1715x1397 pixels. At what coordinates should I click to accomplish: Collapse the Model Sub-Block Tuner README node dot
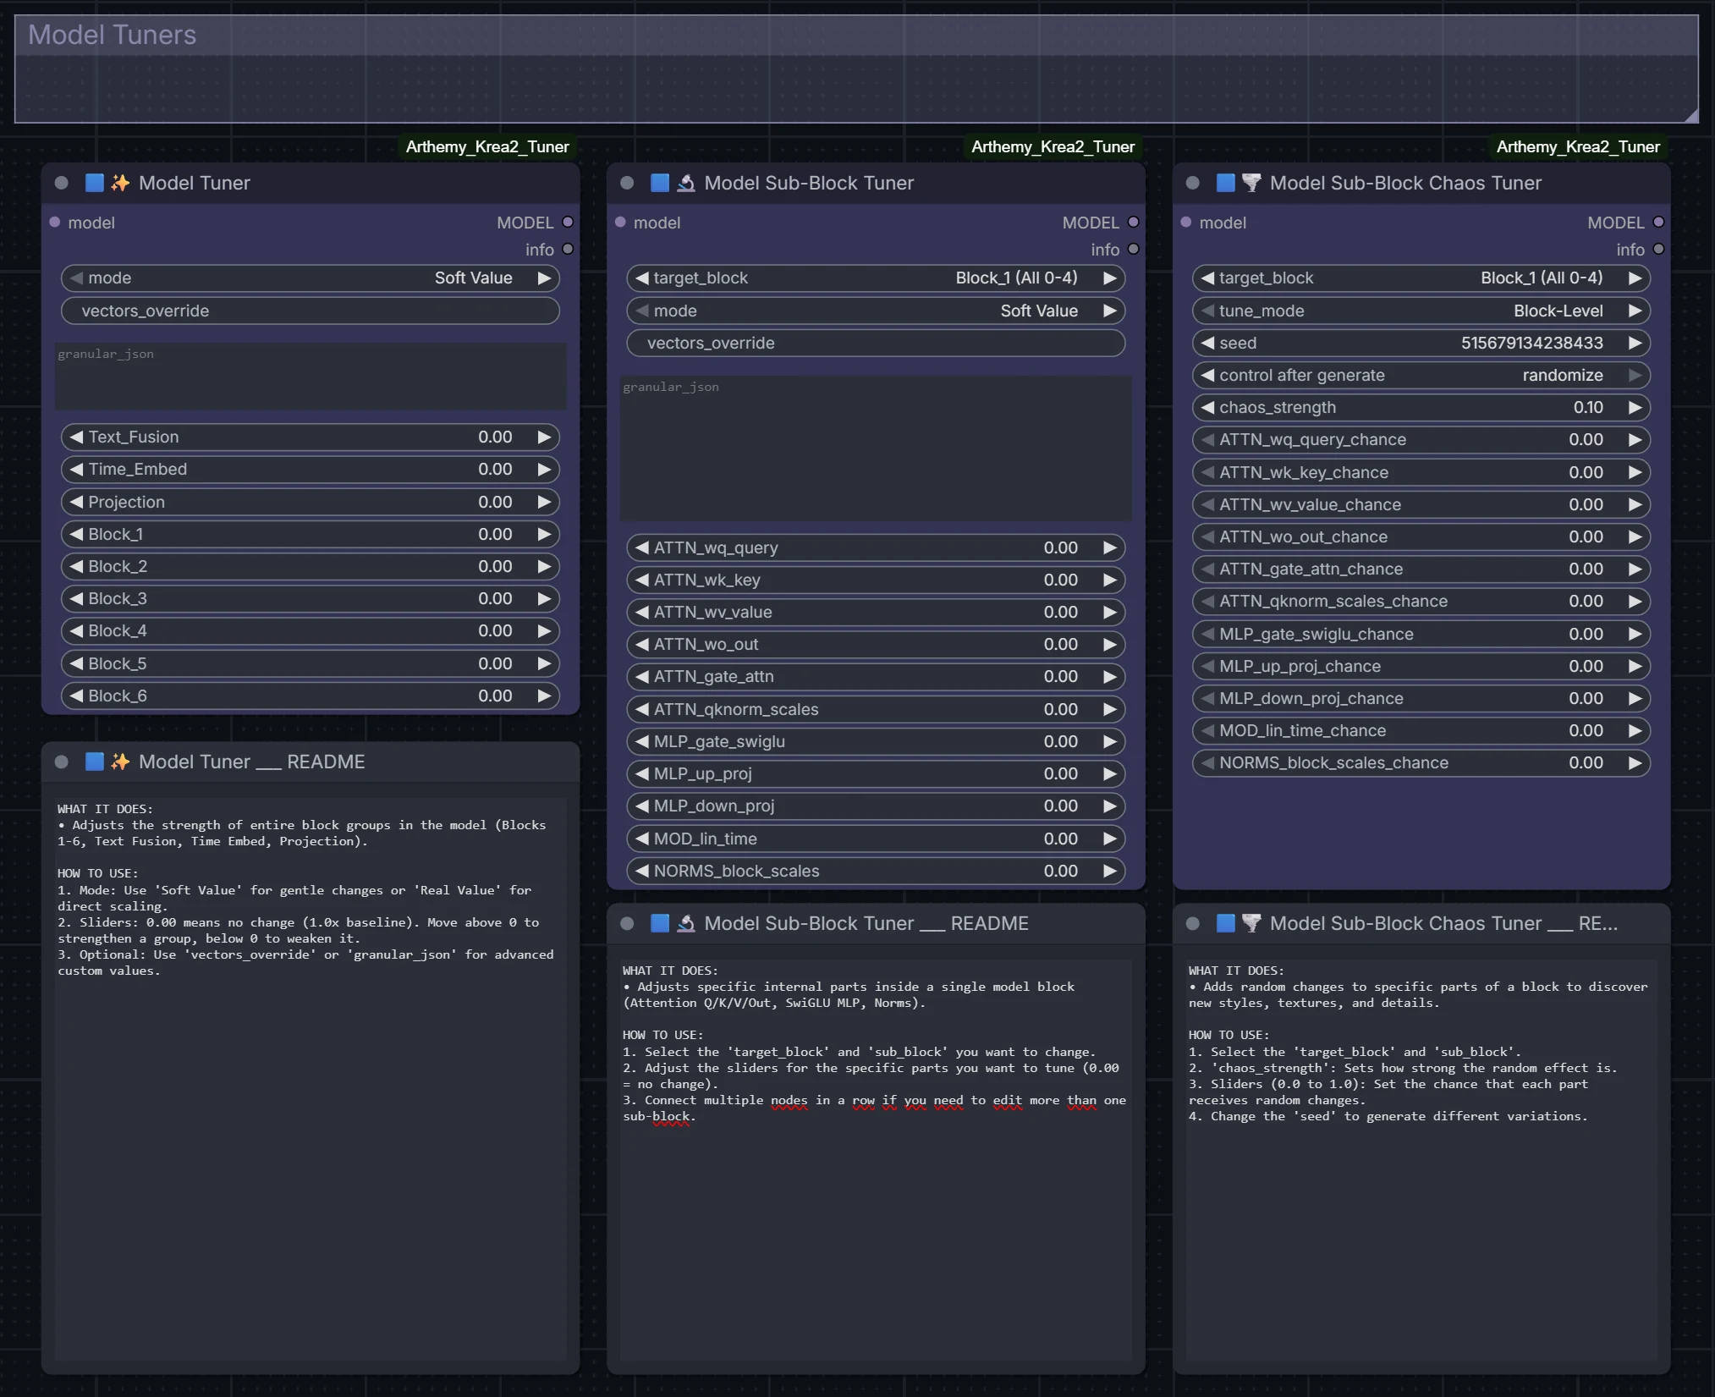tap(627, 923)
